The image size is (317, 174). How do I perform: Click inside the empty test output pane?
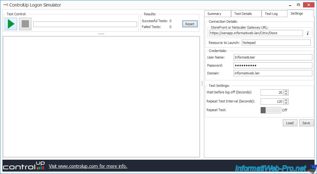coord(101,97)
